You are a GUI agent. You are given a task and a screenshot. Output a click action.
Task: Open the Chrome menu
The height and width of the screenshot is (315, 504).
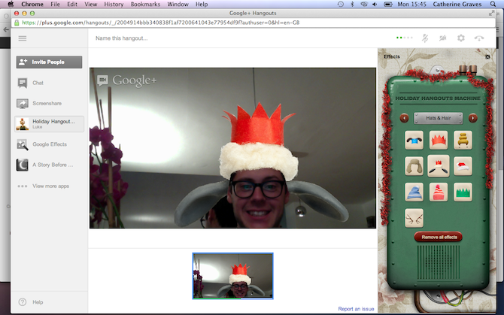32,5
